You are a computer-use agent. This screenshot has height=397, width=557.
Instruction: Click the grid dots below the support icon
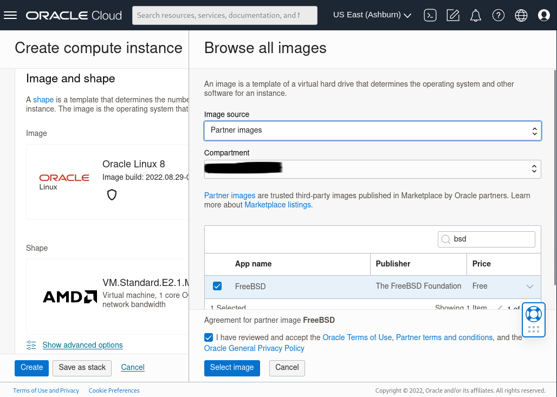pos(534,329)
